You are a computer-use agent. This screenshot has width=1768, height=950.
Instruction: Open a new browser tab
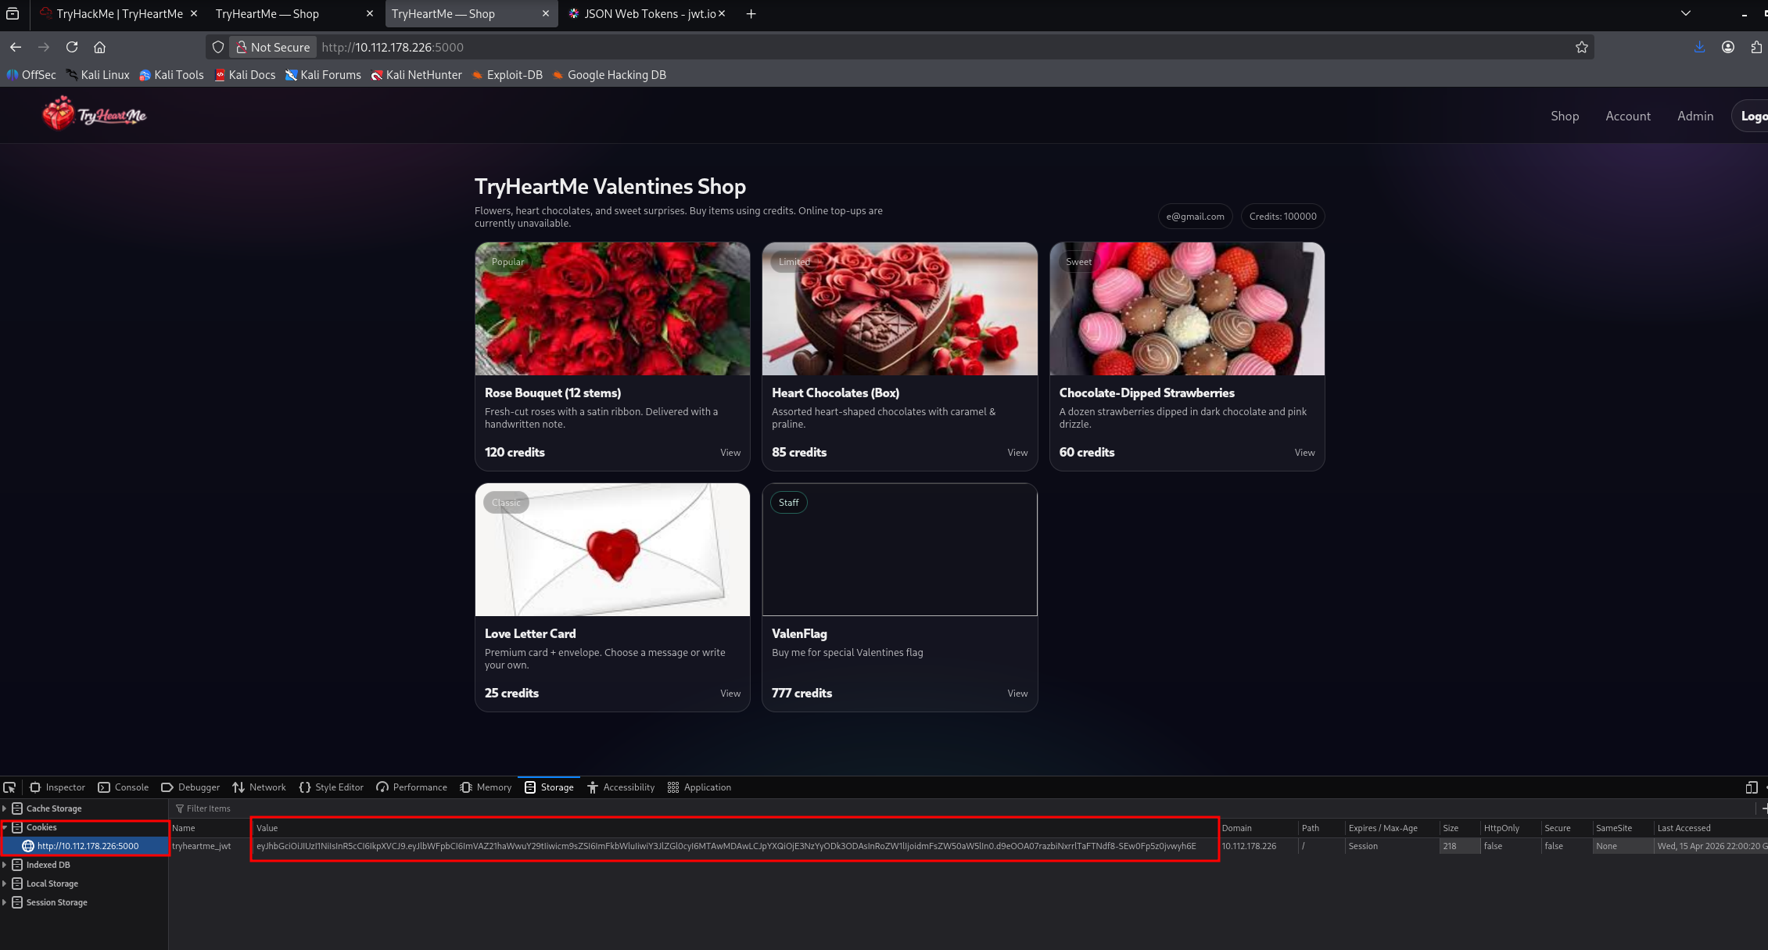(751, 13)
